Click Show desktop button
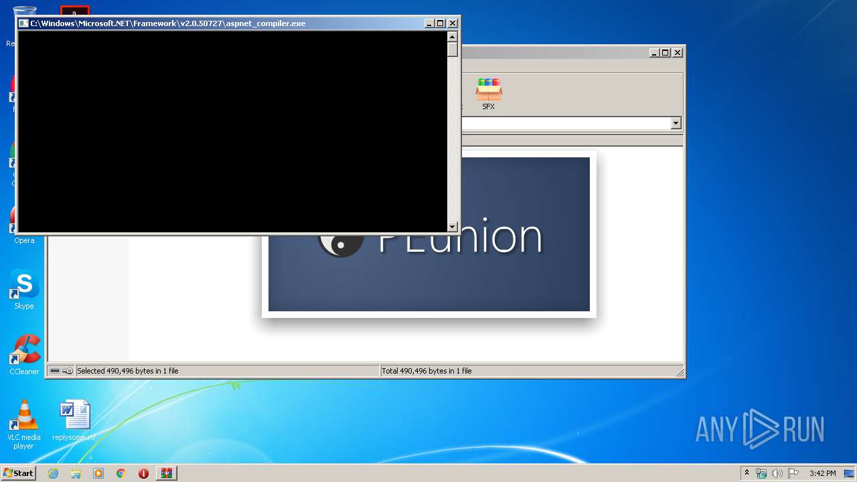The width and height of the screenshot is (857, 482). (850, 473)
